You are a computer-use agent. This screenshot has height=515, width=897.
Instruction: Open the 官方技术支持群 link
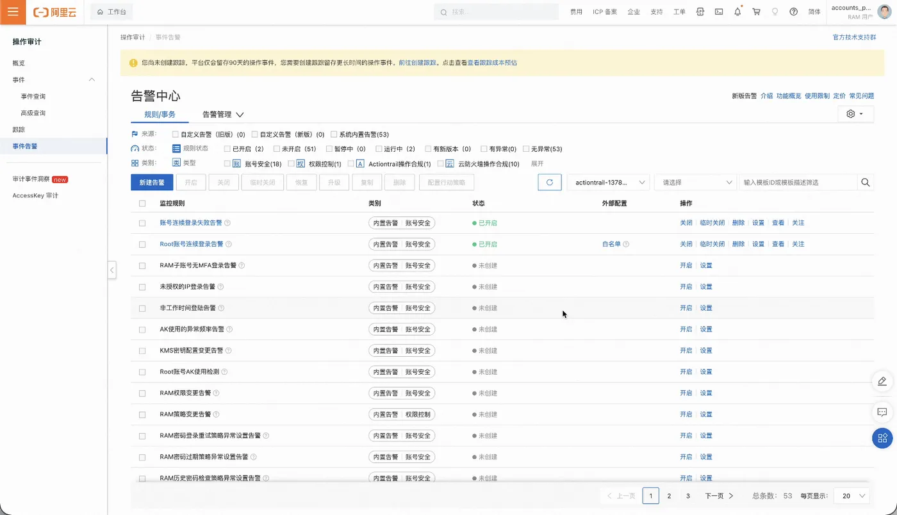click(854, 37)
